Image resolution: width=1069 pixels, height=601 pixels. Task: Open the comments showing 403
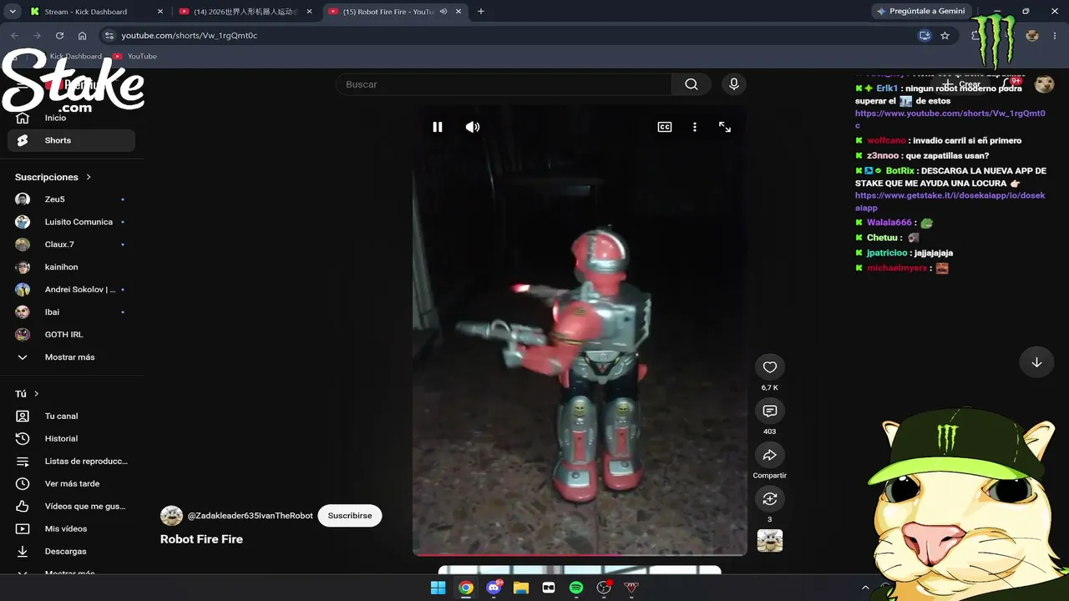770,411
